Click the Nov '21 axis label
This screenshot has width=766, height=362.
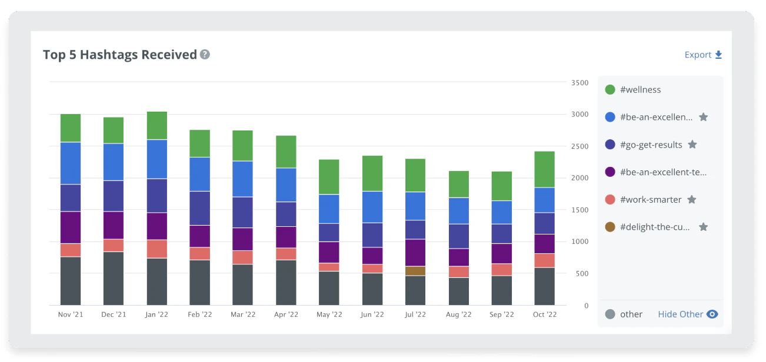(71, 315)
